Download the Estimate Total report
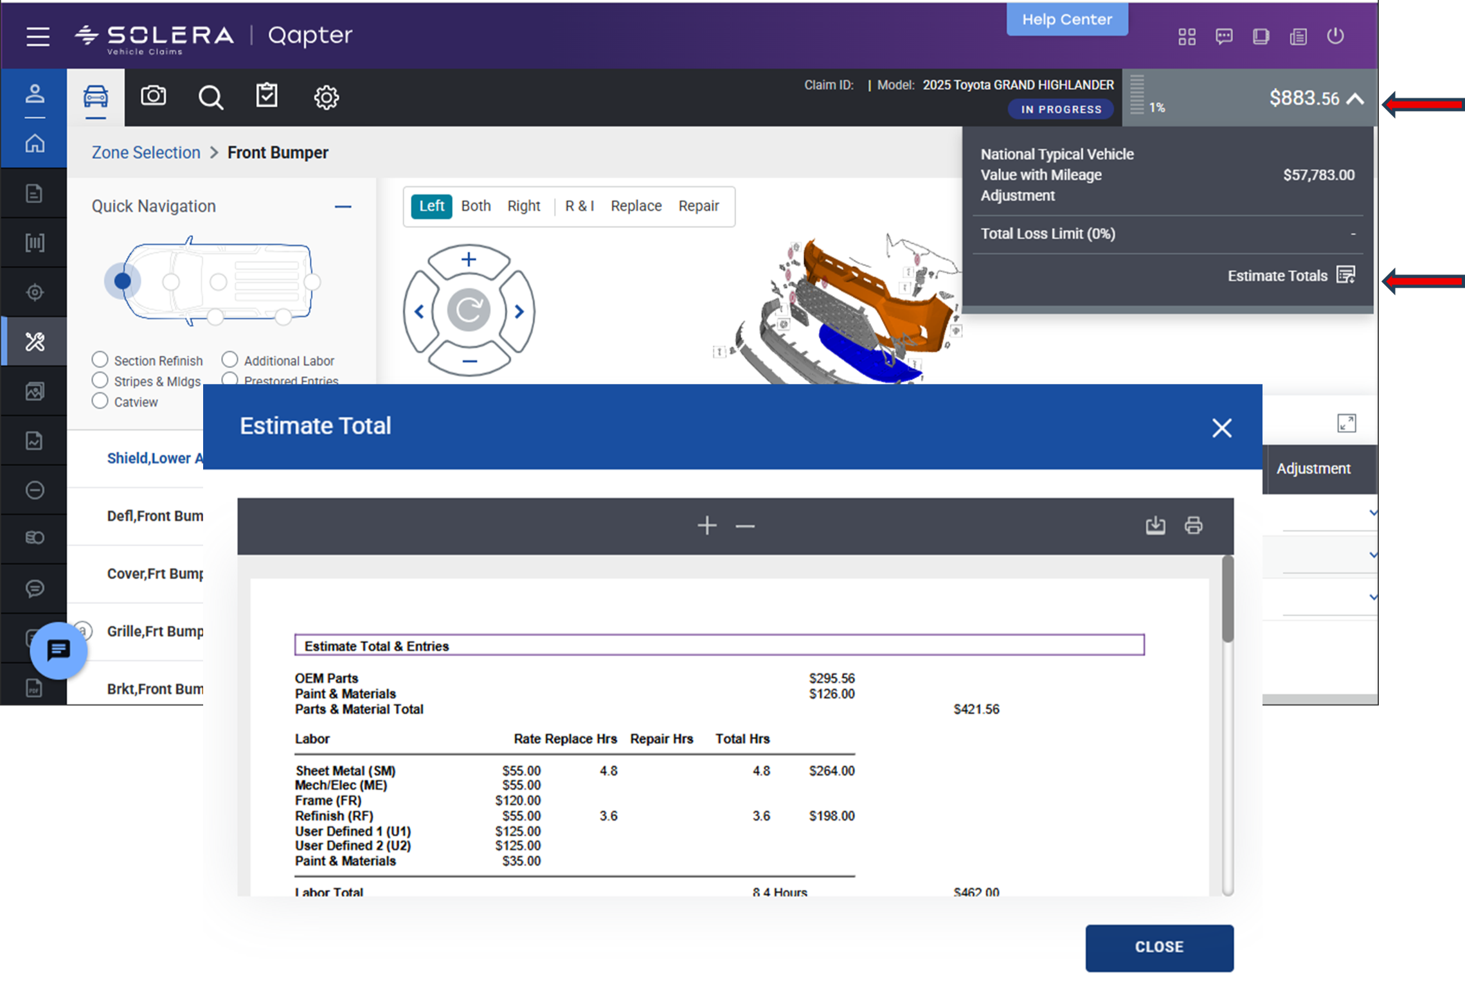 click(1155, 525)
